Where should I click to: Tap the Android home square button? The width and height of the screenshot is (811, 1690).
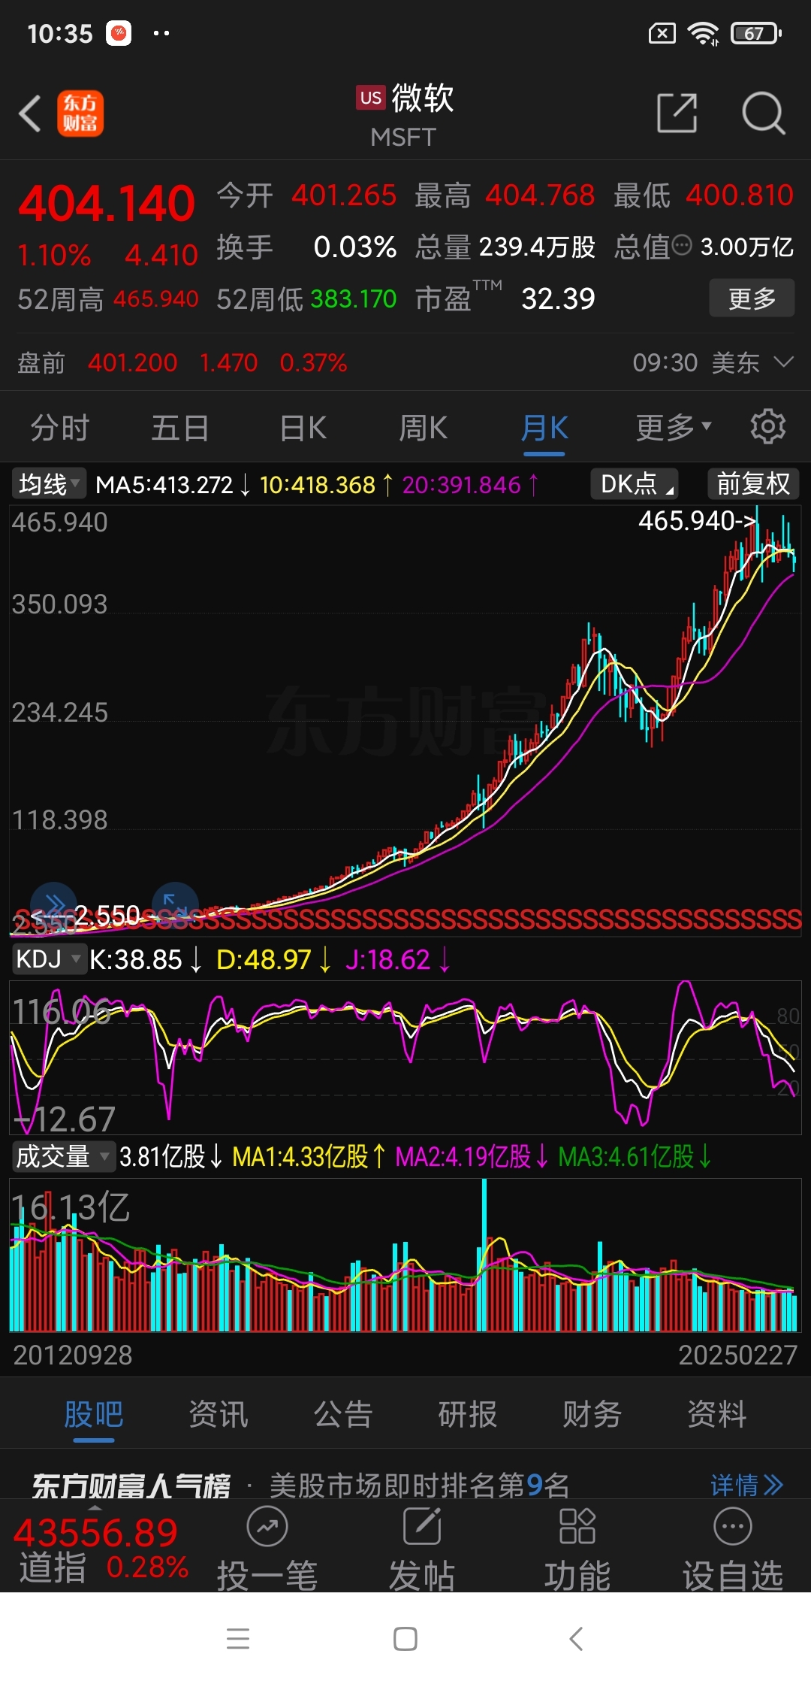[405, 1638]
